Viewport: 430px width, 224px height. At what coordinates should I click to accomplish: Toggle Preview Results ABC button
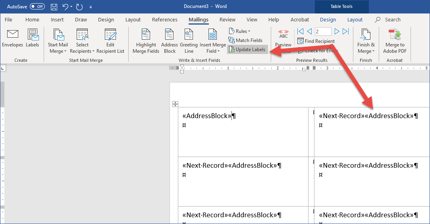(283, 41)
